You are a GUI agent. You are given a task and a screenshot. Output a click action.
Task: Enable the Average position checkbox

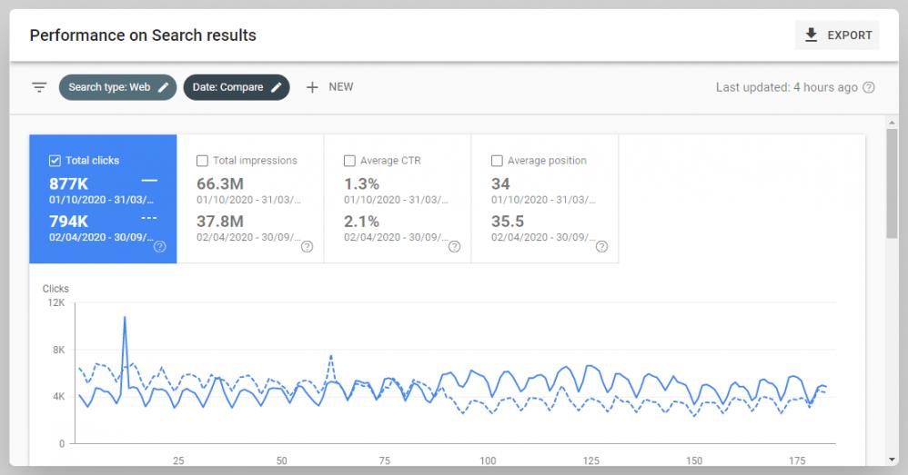(497, 161)
